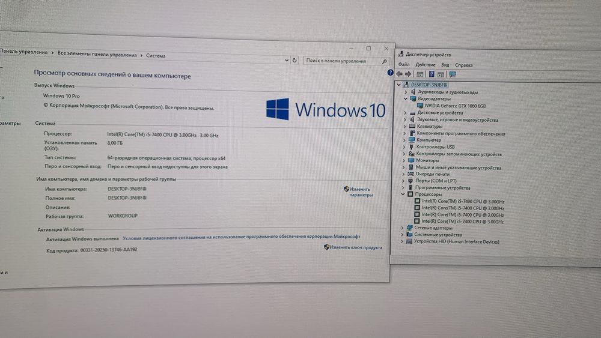Click the Windows 10 Pro edition text
601x338 pixels.
pyautogui.click(x=61, y=95)
